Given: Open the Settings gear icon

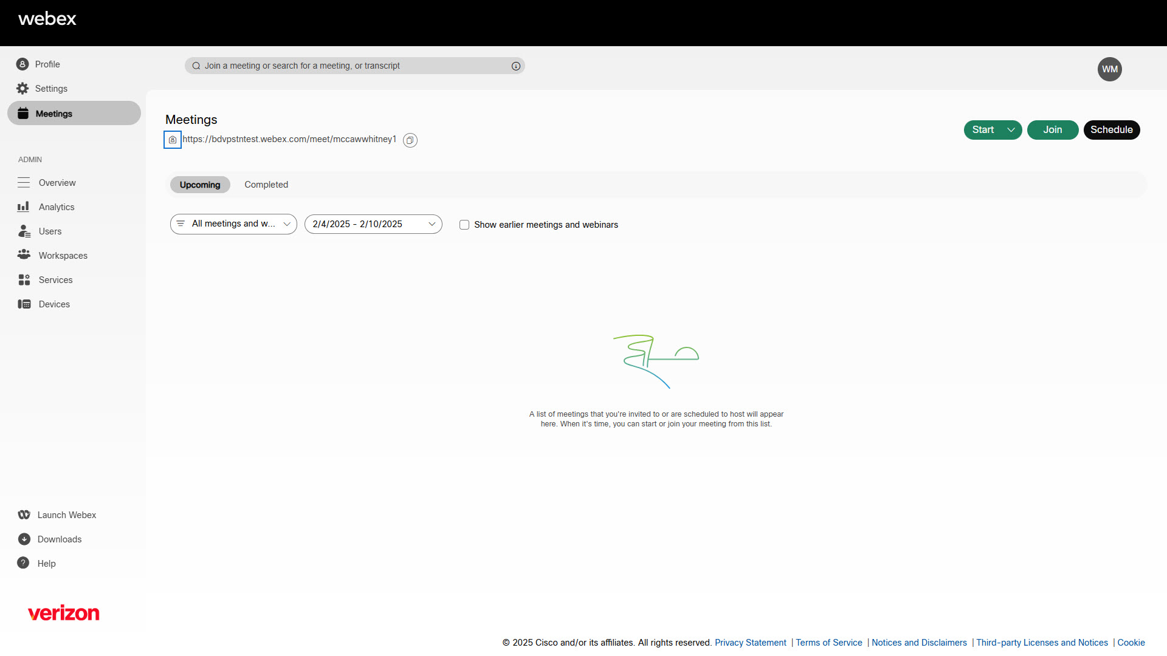Looking at the screenshot, I should (22, 89).
